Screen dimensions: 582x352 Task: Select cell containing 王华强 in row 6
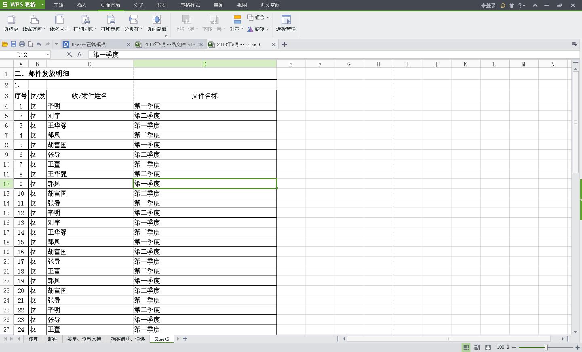[x=89, y=125]
